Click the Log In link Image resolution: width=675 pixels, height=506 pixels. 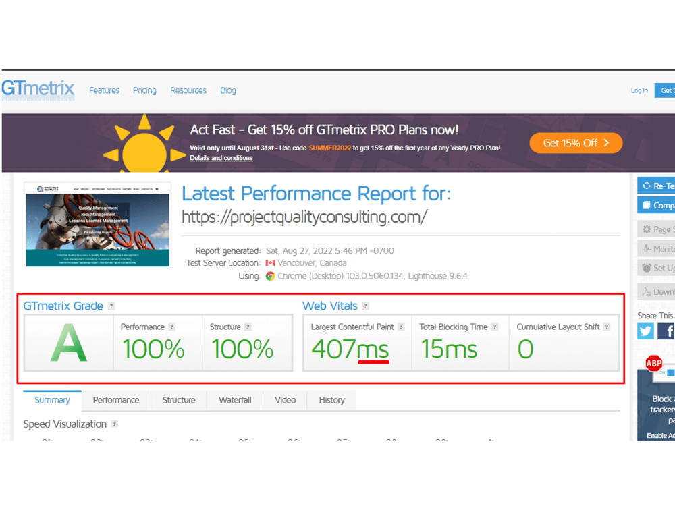coord(639,90)
